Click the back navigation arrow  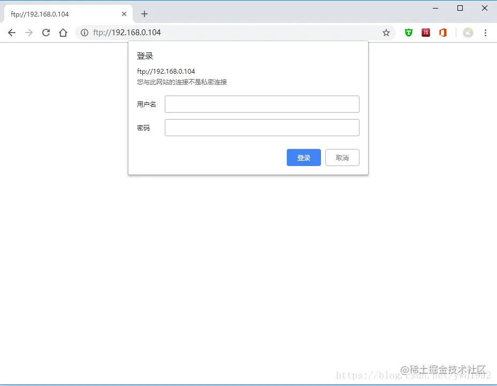click(12, 32)
